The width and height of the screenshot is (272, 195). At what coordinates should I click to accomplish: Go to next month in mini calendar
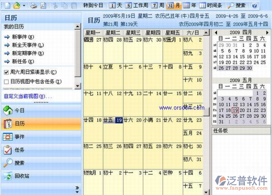tap(267, 32)
